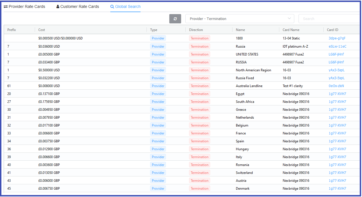362x197 pixels.
Task: Click Termination tag in the Greece row
Action: [x=199, y=110]
